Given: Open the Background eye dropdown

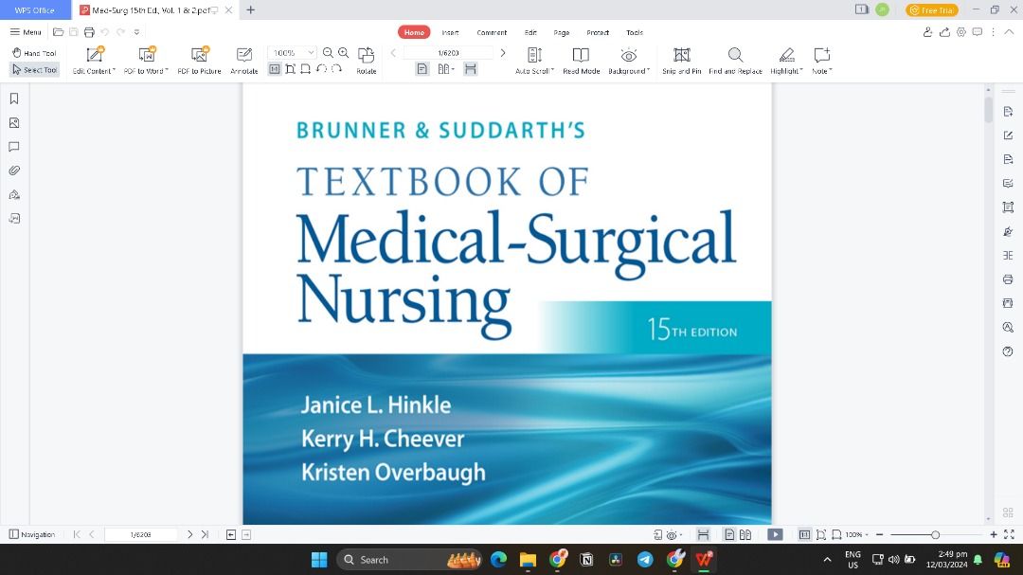Looking at the screenshot, I should 628,61.
